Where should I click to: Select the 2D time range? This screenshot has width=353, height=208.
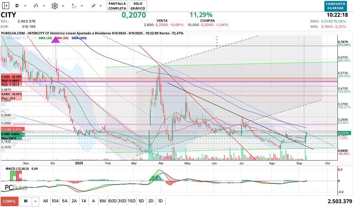click(x=150, y=201)
